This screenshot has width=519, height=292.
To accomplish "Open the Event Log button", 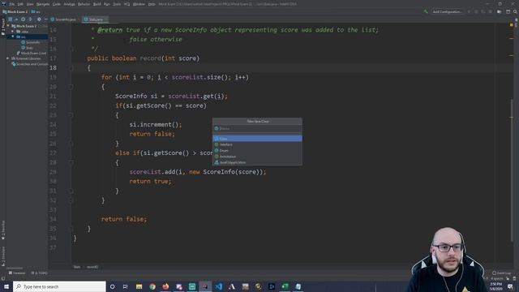I will point(502,273).
